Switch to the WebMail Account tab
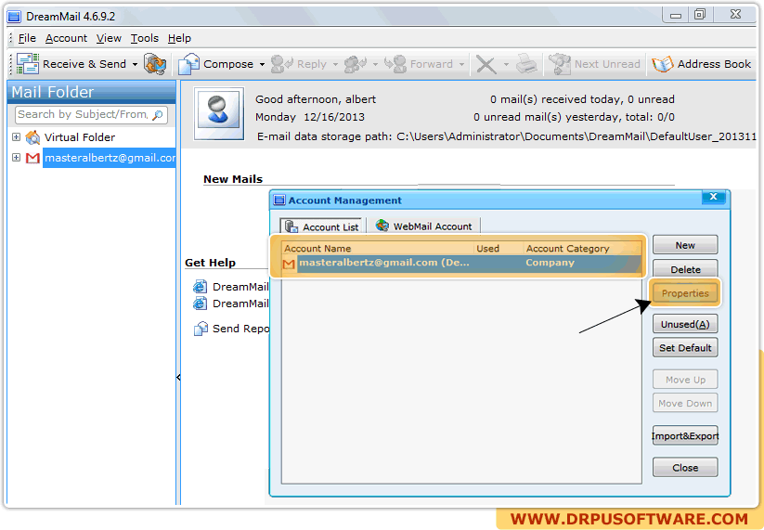This screenshot has height=530, width=764. [424, 226]
